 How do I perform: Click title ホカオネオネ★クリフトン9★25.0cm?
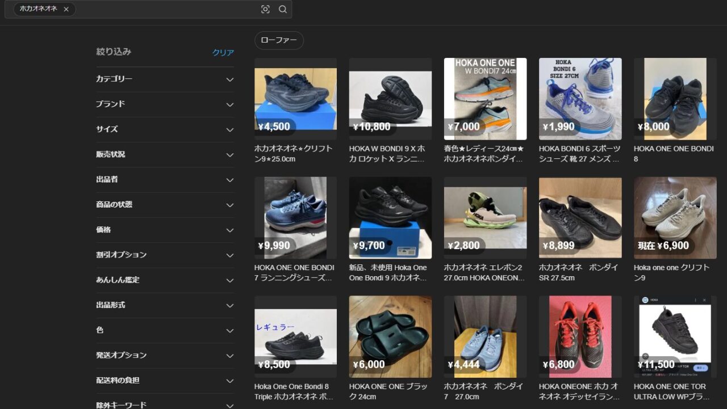[294, 154]
